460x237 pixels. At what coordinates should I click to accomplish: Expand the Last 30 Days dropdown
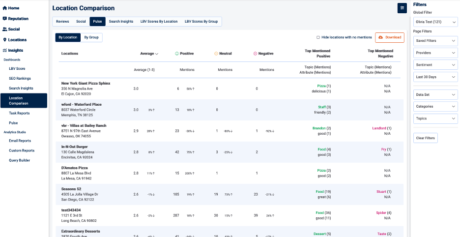tap(435, 77)
